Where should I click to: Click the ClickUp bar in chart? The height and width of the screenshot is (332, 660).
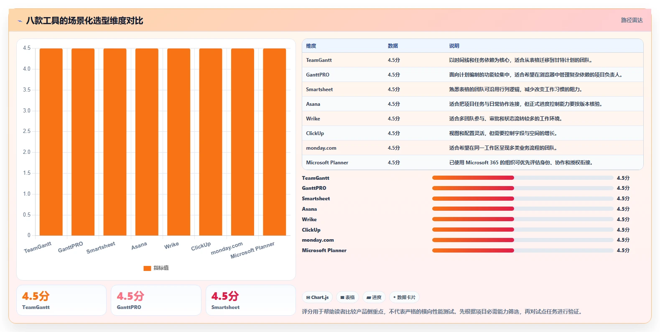coord(211,142)
